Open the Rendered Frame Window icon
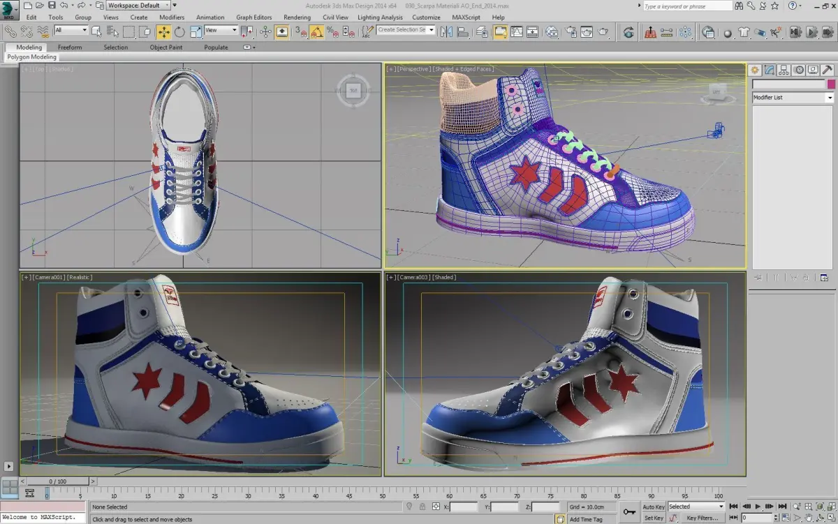This screenshot has width=838, height=524. (587, 31)
